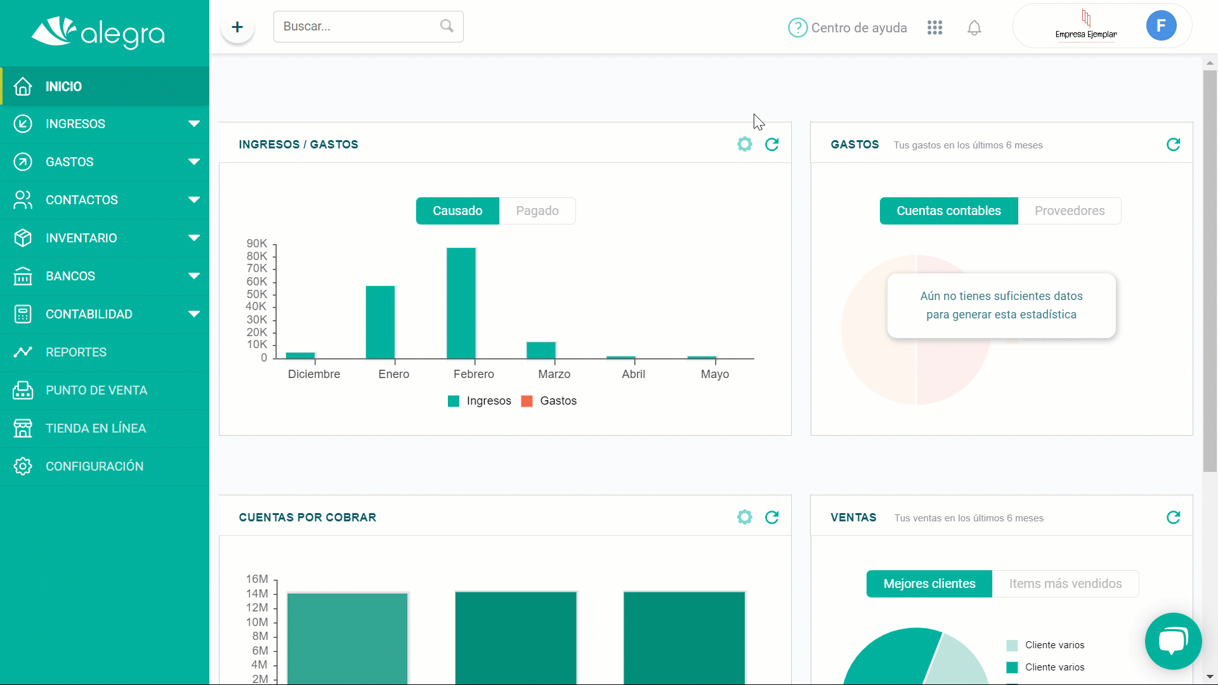Open the Punto de Venta menu item

[x=105, y=390]
